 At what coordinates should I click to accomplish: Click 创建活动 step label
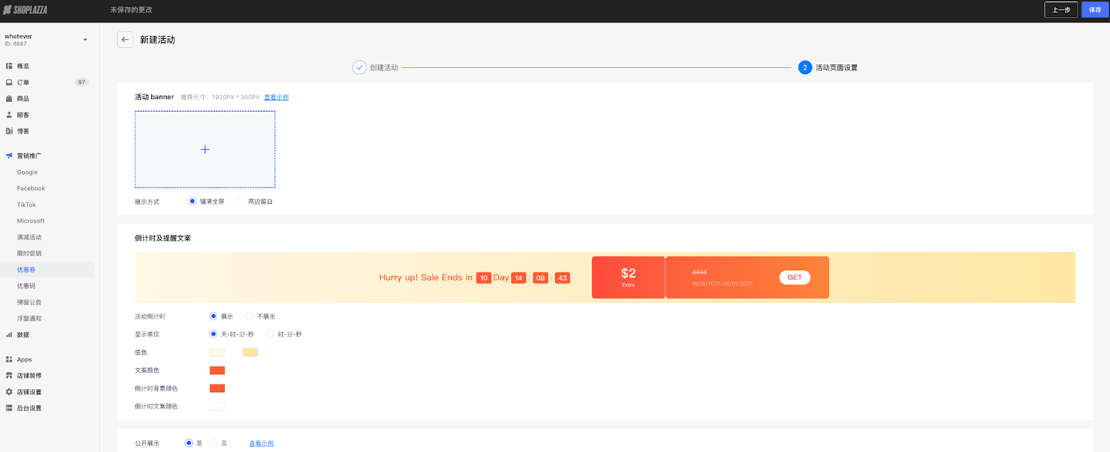click(x=384, y=67)
